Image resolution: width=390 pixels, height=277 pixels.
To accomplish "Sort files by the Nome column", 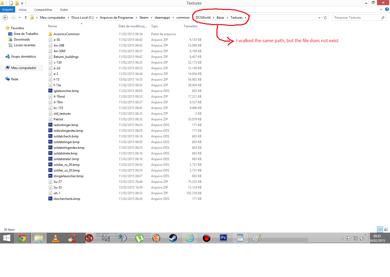I will (x=53, y=26).
